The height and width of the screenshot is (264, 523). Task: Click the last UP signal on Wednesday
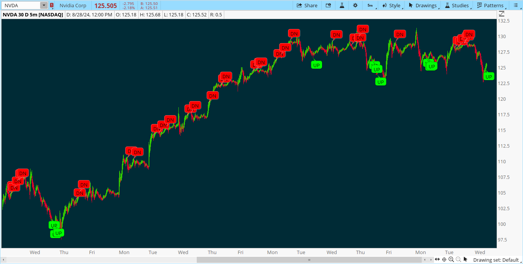[x=489, y=76]
